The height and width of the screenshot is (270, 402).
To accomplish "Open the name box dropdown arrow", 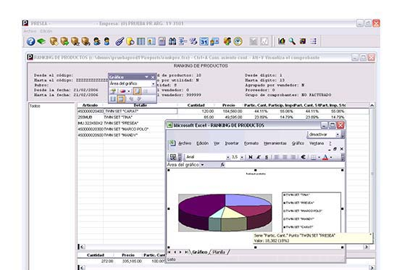I will [x=202, y=165].
